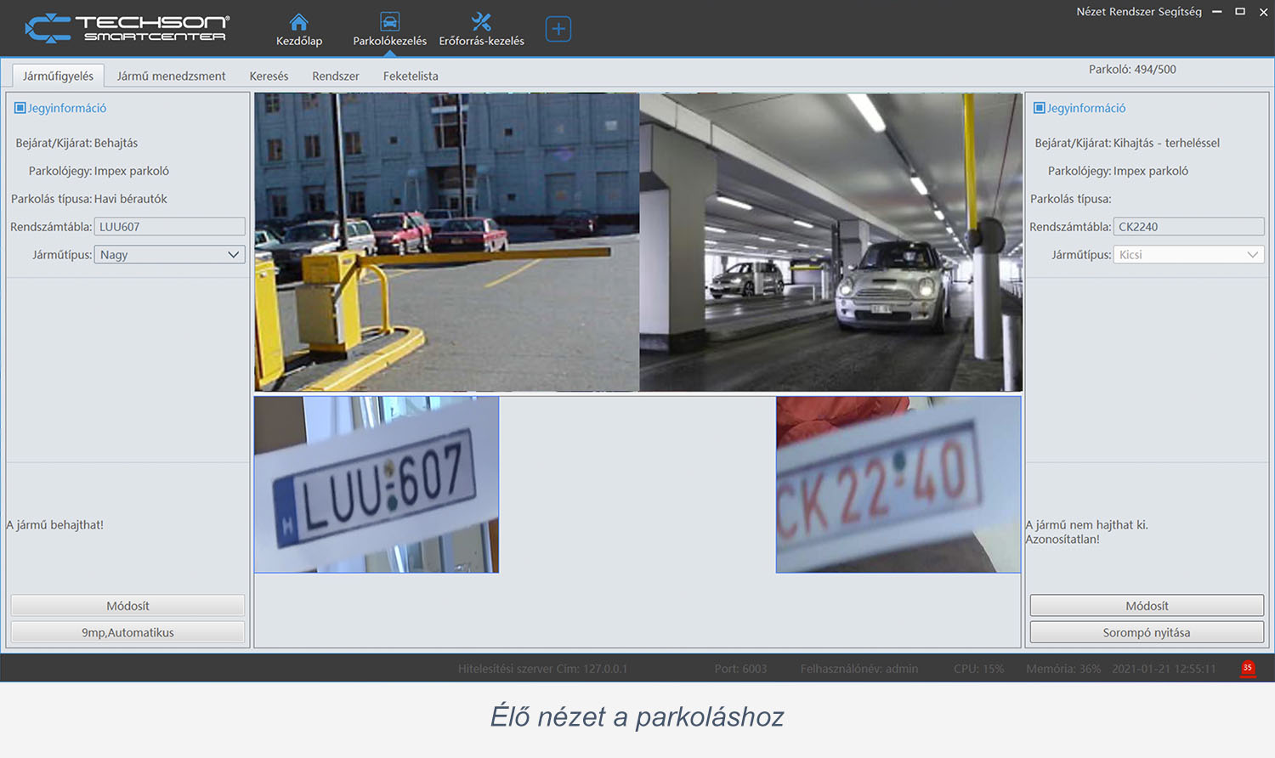Toggle right Jegyinformáció panel icon
The width and height of the screenshot is (1275, 758).
[x=1039, y=108]
